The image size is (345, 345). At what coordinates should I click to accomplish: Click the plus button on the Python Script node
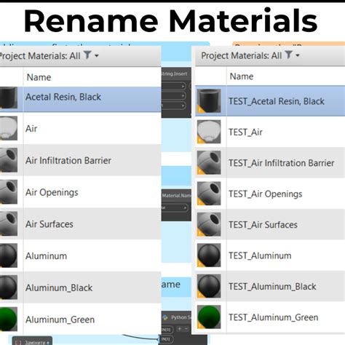tap(180, 329)
